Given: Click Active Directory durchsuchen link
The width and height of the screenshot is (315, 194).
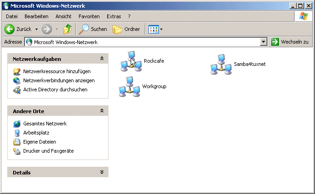Looking at the screenshot, I should point(55,90).
